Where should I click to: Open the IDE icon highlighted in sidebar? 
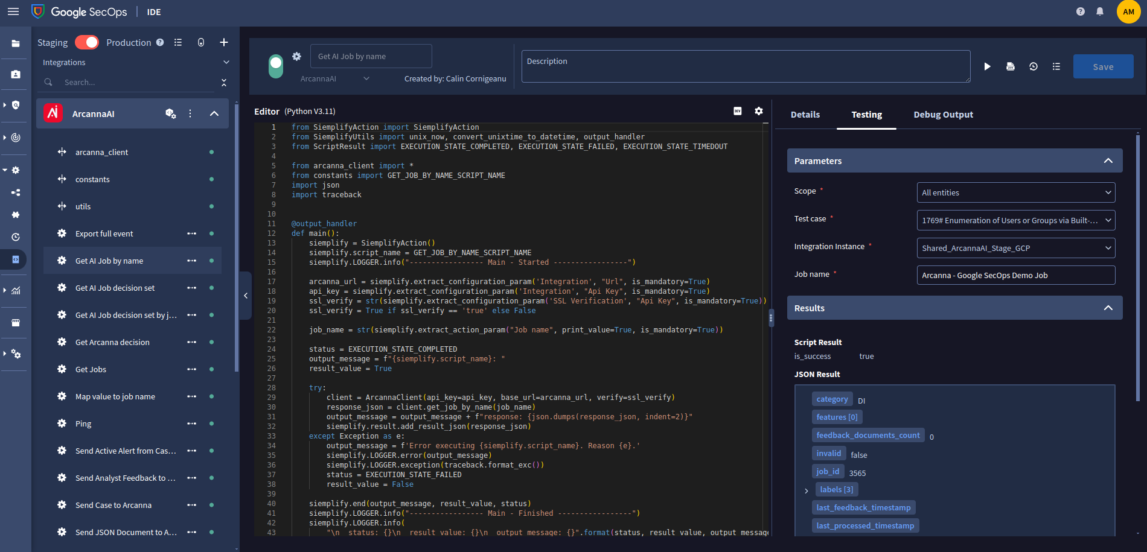tap(16, 259)
